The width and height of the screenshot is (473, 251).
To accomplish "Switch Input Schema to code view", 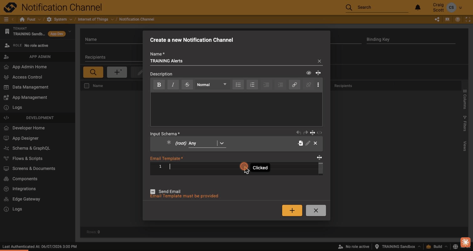I will [319, 133].
